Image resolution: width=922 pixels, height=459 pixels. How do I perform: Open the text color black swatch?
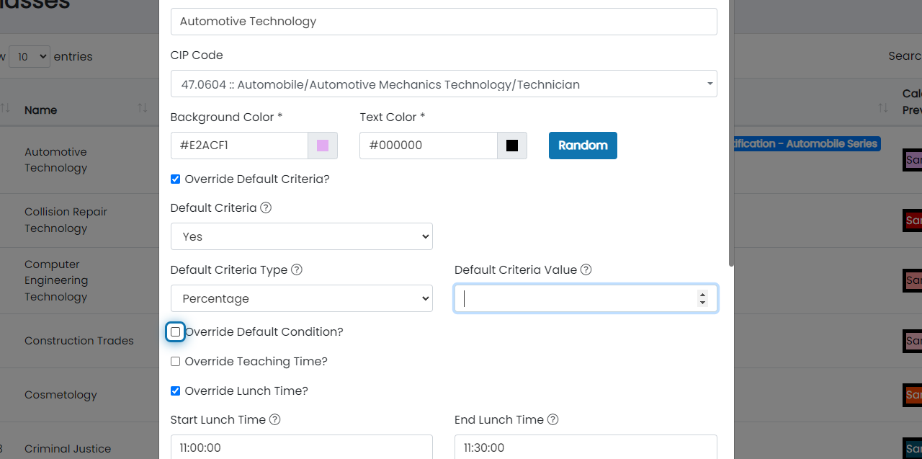[512, 146]
